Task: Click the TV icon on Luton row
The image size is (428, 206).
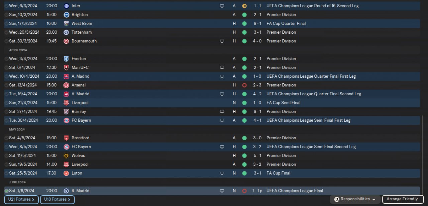Action: tap(222, 173)
